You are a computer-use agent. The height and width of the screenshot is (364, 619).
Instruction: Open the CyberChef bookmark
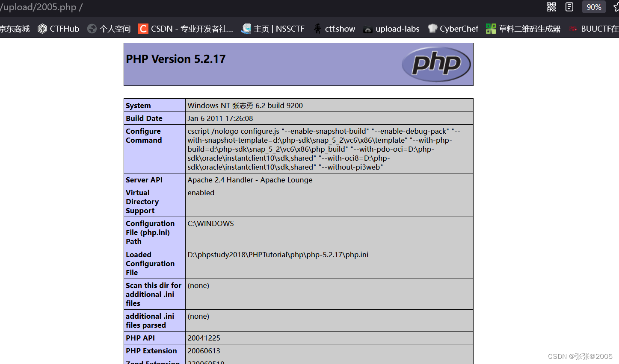[453, 29]
